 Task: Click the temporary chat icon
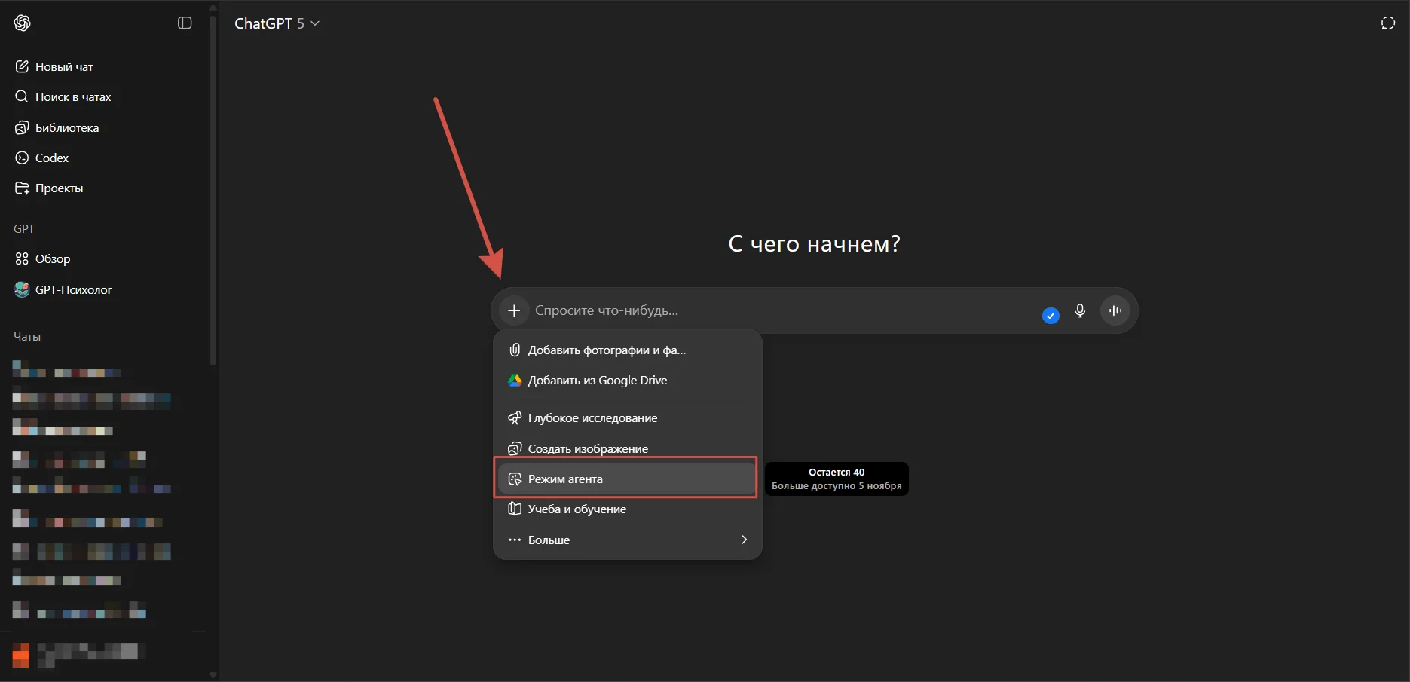[x=1387, y=23]
